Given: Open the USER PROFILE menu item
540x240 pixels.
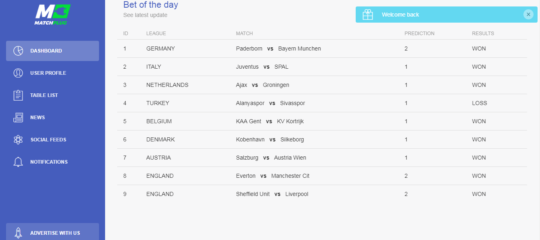Looking at the screenshot, I should [x=53, y=73].
